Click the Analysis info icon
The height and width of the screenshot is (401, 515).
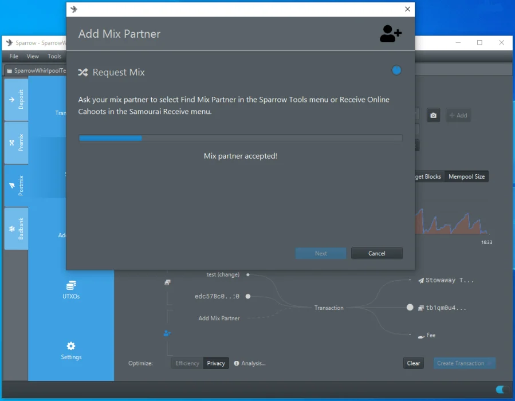(237, 363)
